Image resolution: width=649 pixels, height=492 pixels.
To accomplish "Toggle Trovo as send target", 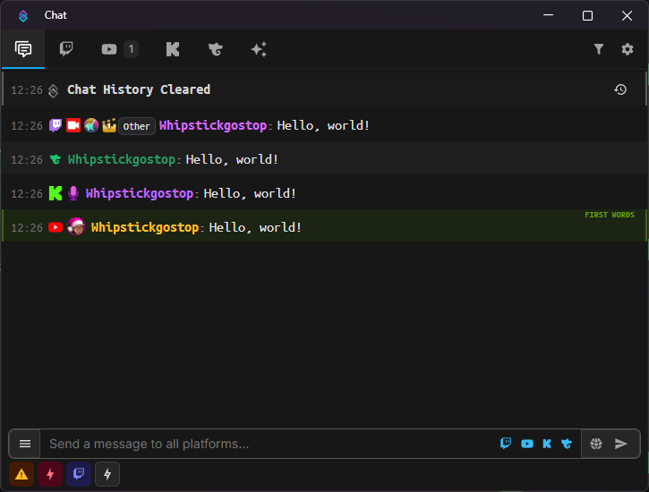I will (567, 444).
